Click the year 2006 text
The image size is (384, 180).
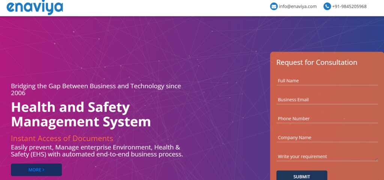click(x=18, y=93)
